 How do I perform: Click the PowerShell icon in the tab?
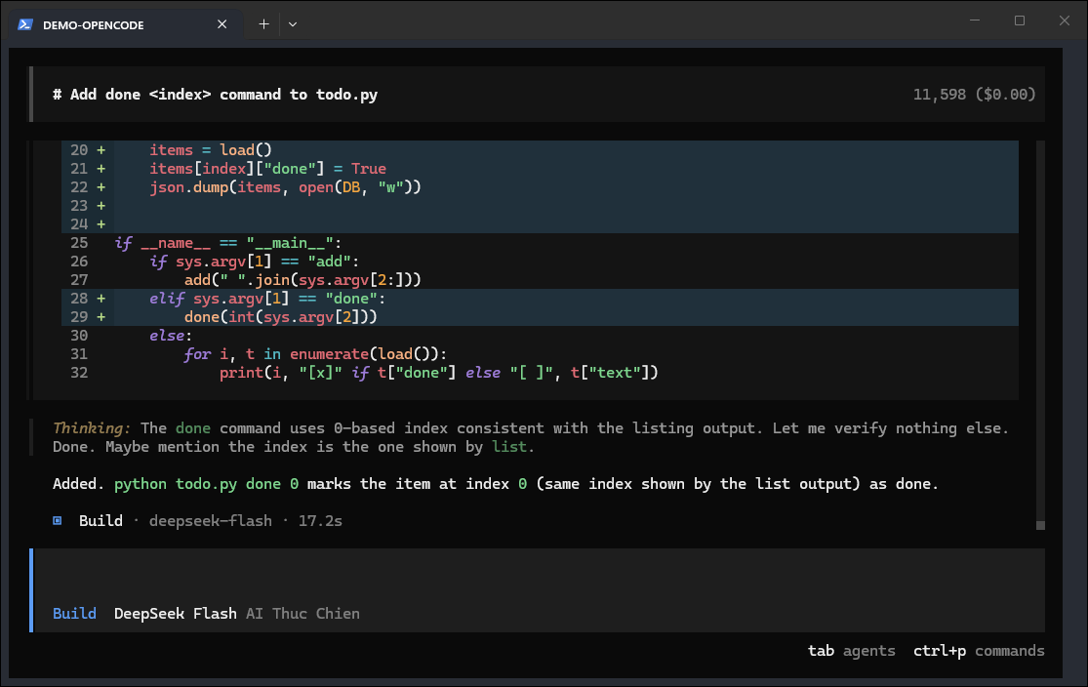click(x=25, y=24)
